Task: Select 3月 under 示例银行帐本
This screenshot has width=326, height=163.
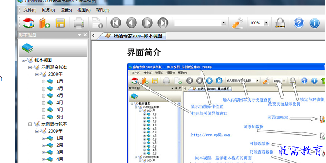Action: (x=59, y=152)
